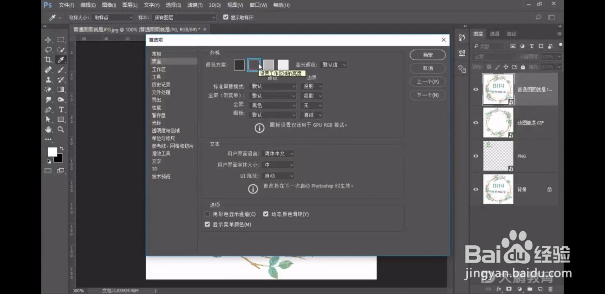Select the Move tool

tap(48, 40)
